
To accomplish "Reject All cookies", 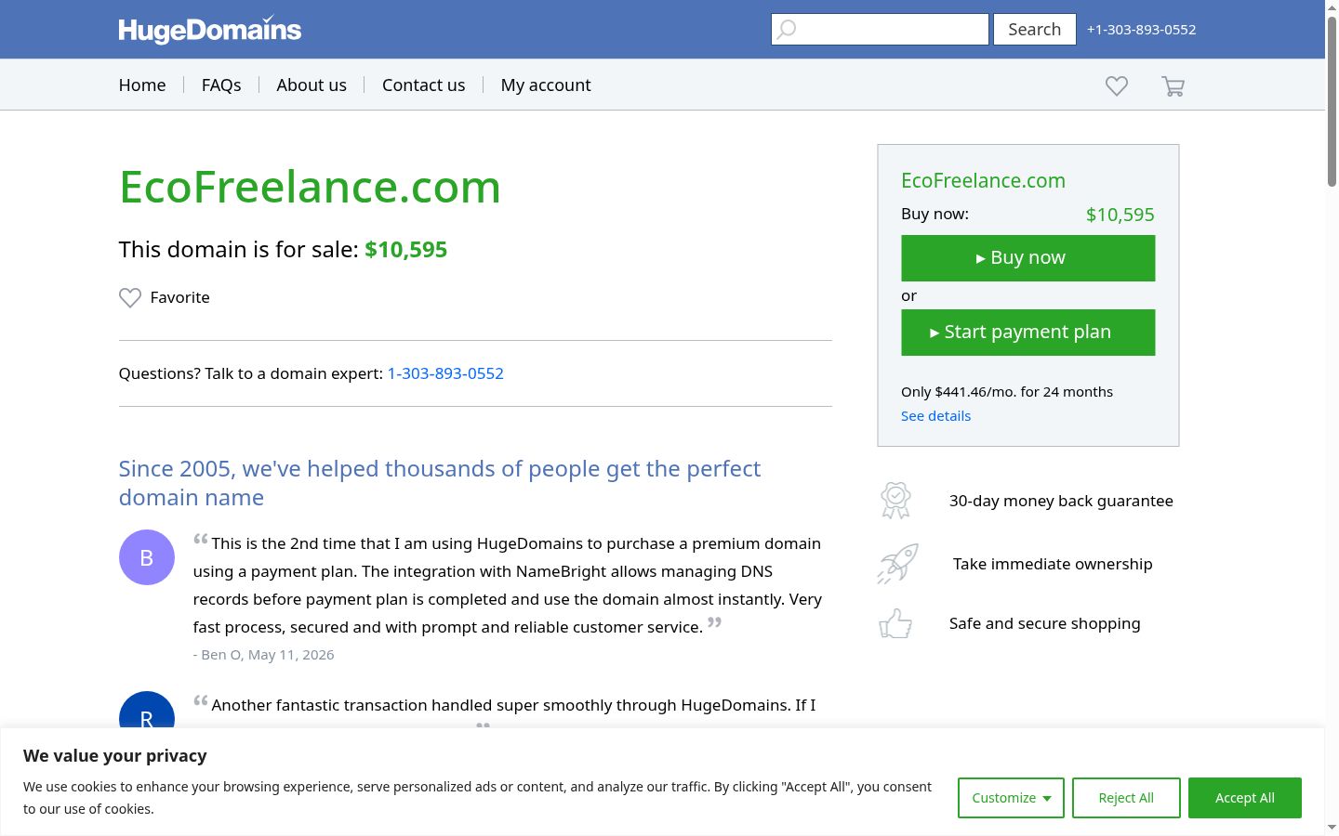I will tap(1126, 798).
